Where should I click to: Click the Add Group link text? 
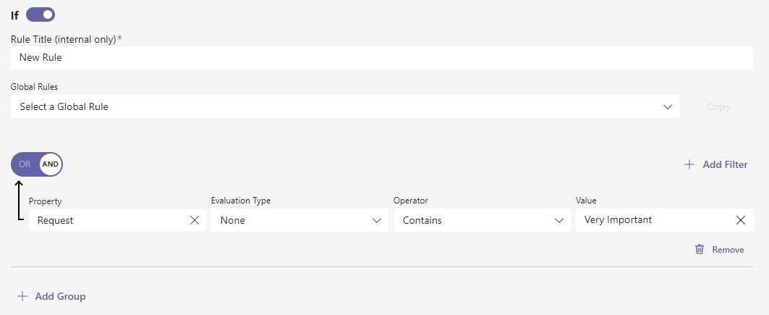coord(60,296)
